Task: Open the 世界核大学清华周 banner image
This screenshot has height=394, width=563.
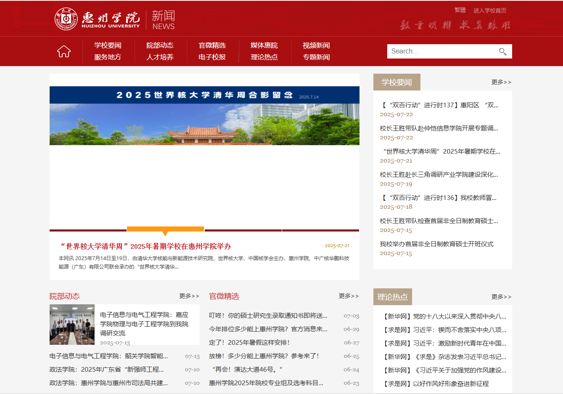Action: (x=204, y=116)
